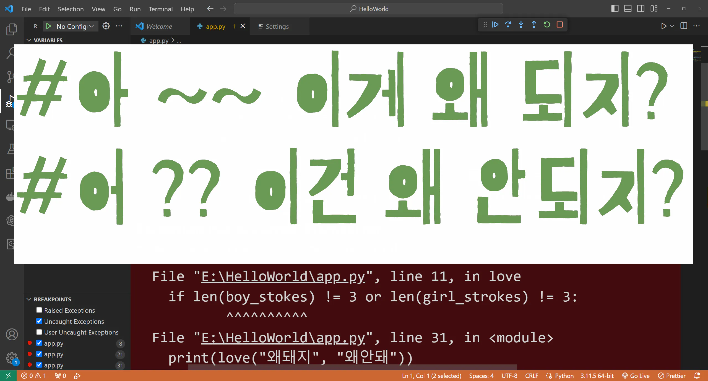The image size is (708, 381).
Task: Click the Step Into arrow
Action: click(521, 25)
